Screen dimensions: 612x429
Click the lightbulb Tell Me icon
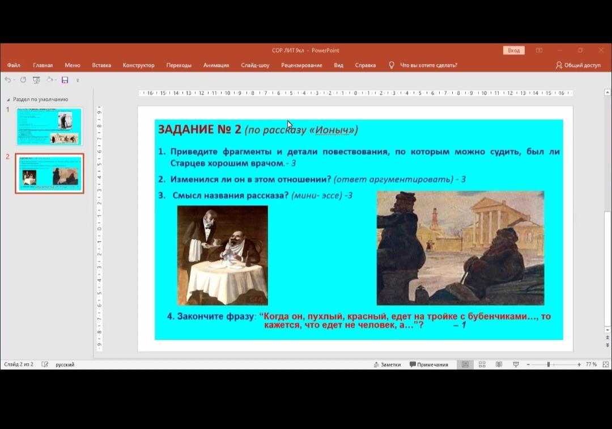(392, 65)
